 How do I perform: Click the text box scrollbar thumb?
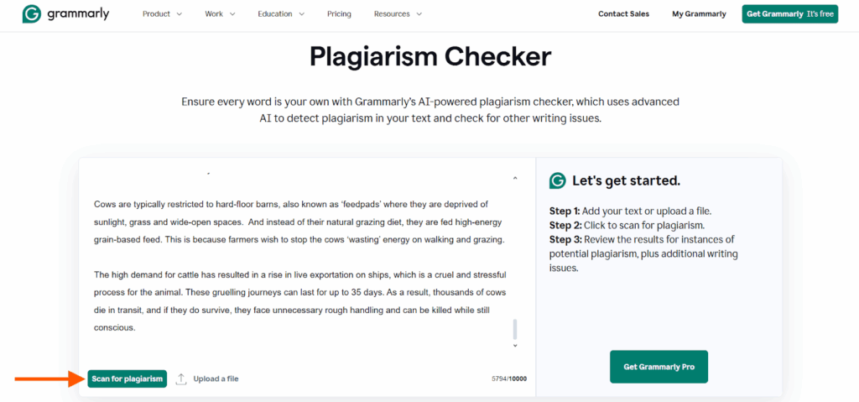(515, 329)
